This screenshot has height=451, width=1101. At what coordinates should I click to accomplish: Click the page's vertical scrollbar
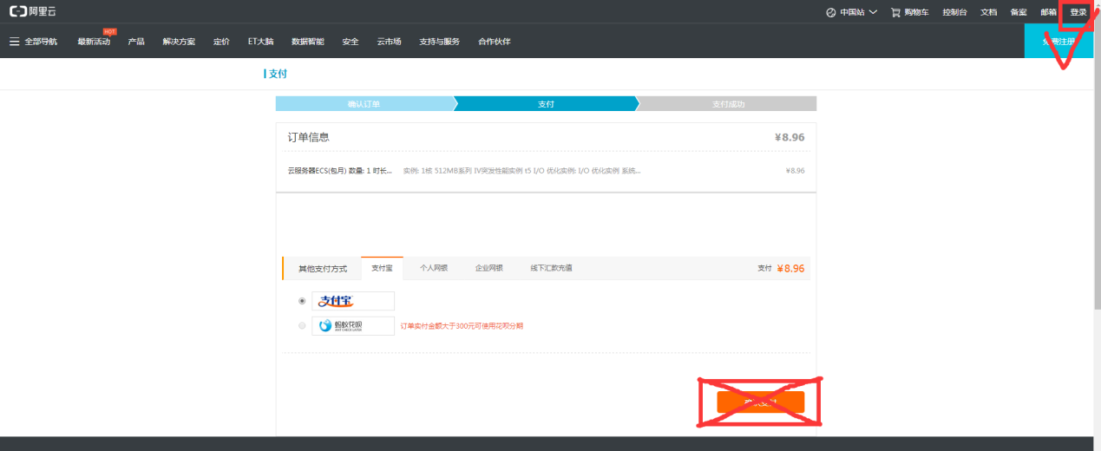point(1097,173)
